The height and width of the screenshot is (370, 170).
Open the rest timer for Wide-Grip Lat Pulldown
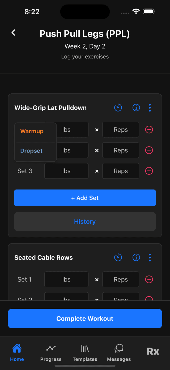118,108
